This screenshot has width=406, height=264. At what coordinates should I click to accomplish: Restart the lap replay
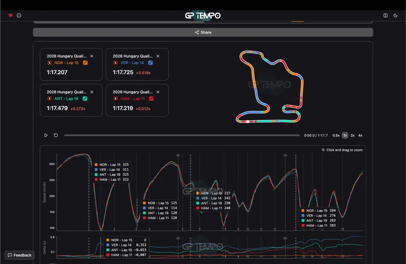pyautogui.click(x=56, y=135)
